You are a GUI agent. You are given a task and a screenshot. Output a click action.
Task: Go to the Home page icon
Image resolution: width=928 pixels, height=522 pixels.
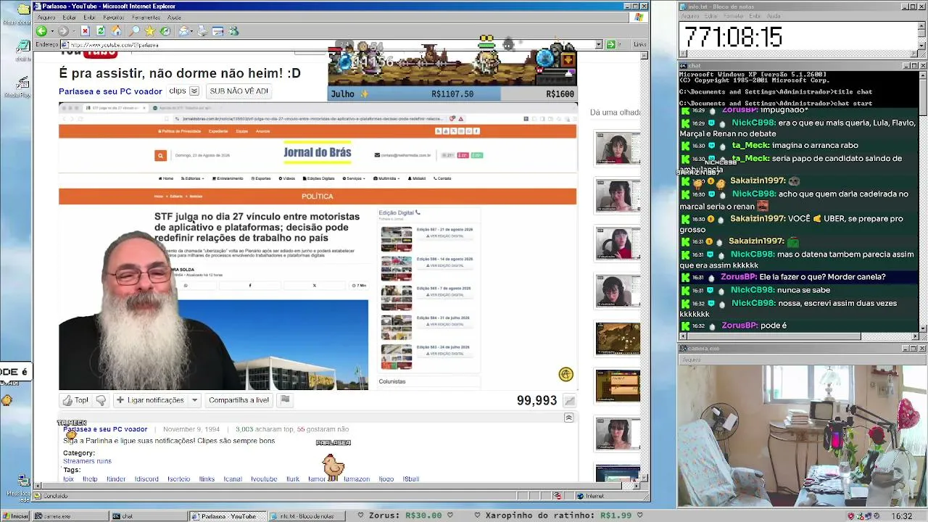click(117, 31)
